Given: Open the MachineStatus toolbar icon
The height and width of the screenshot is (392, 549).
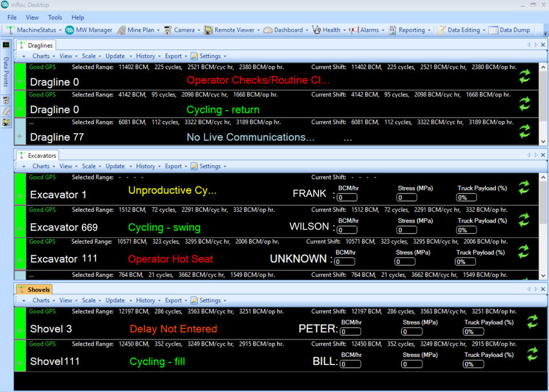Looking at the screenshot, I should (x=10, y=30).
